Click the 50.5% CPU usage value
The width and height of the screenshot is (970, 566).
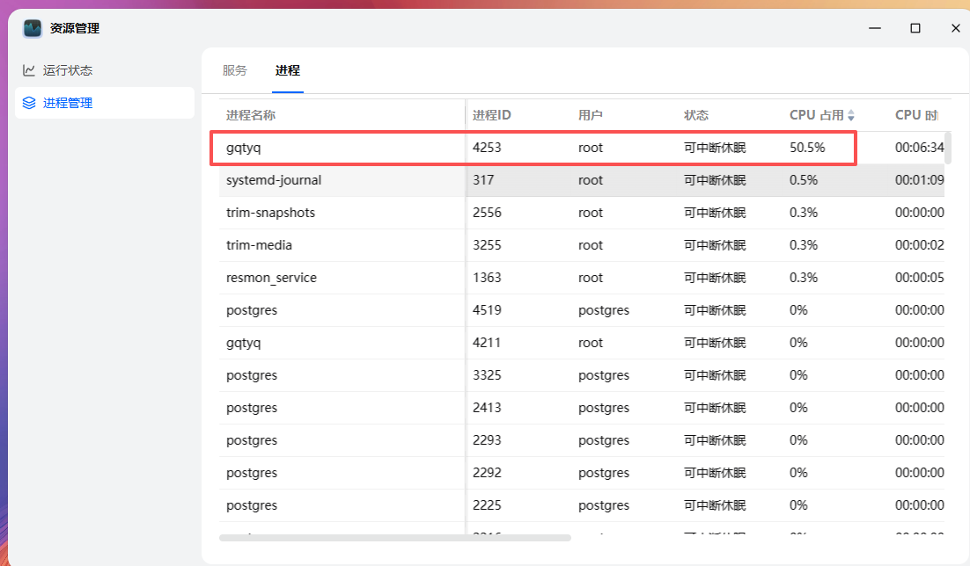coord(807,148)
